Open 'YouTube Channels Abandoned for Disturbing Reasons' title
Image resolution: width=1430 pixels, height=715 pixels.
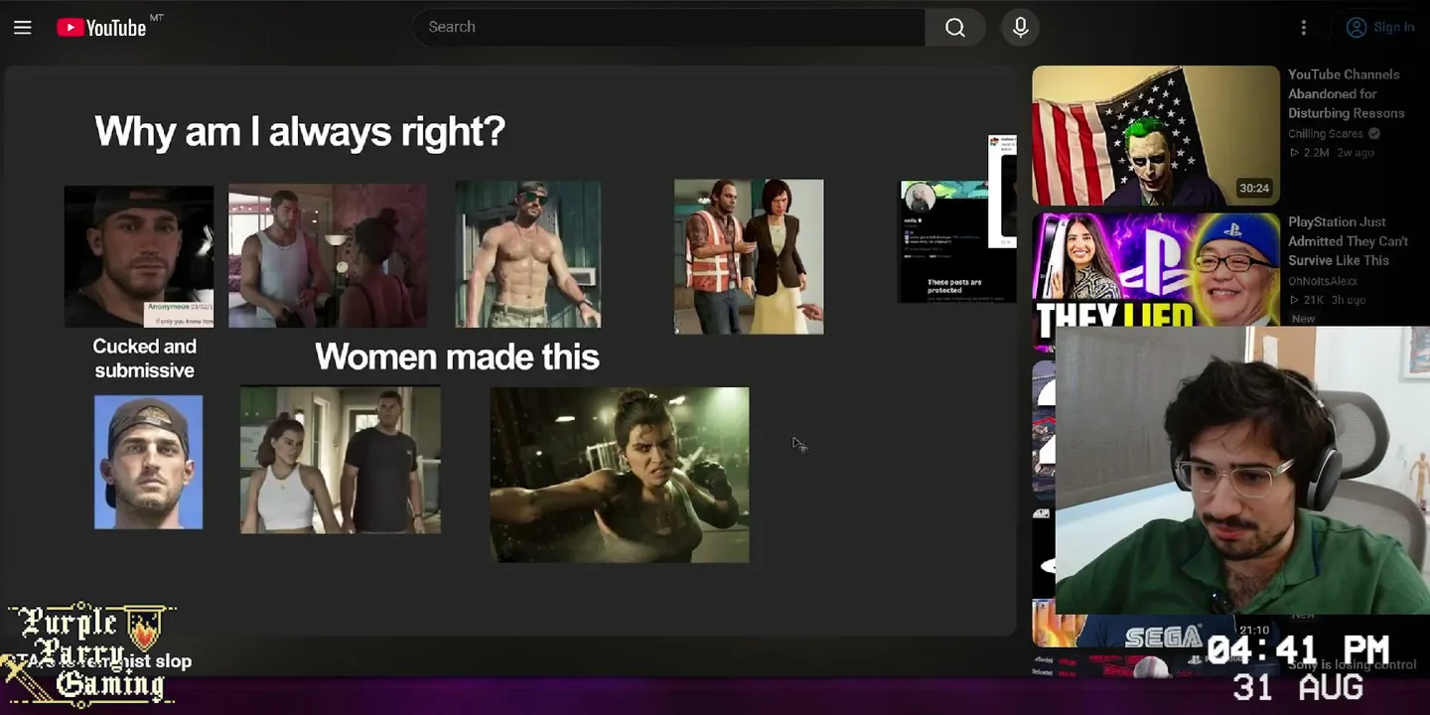[1347, 93]
